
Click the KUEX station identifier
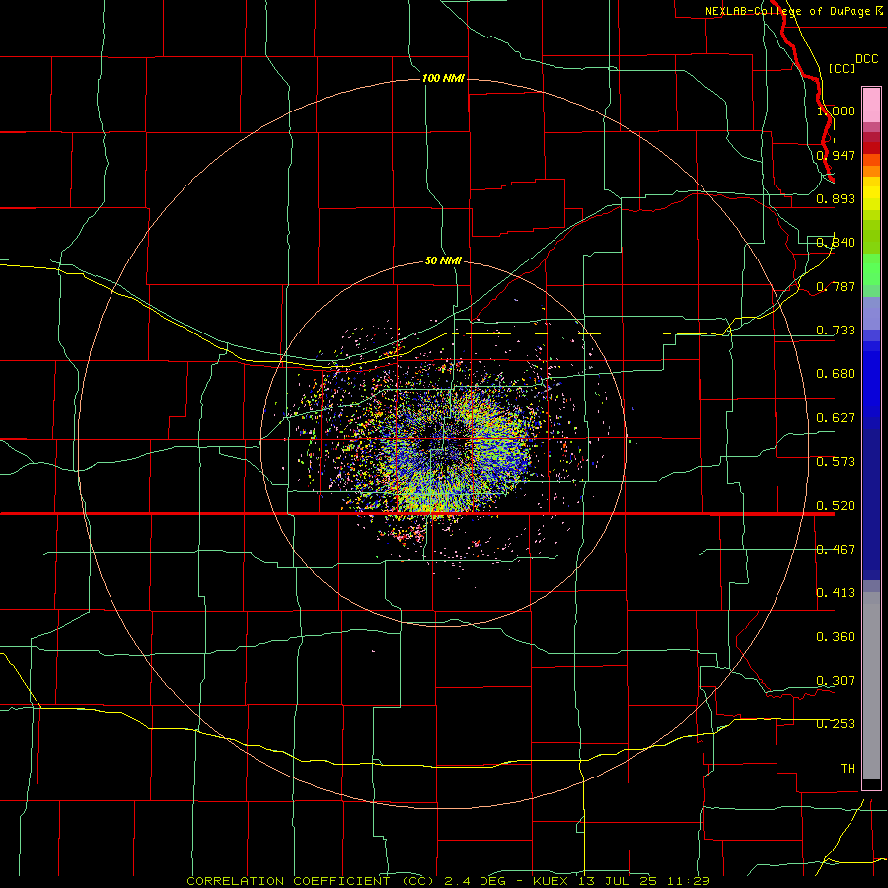pos(551,881)
